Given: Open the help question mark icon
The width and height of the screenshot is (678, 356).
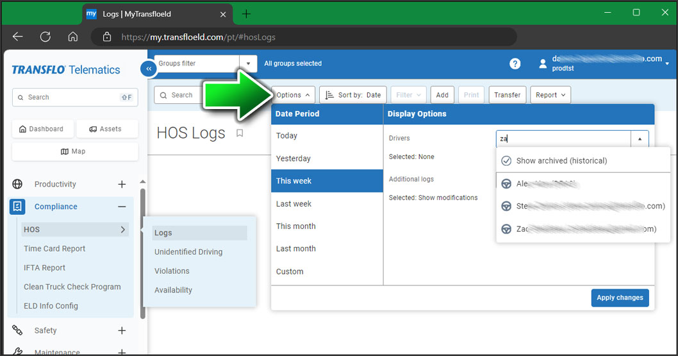Looking at the screenshot, I should [x=515, y=64].
